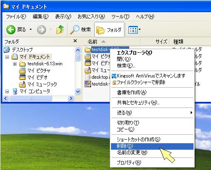
Task: Choose エクスプローラ(X) from context menu
Action: [x=152, y=53]
